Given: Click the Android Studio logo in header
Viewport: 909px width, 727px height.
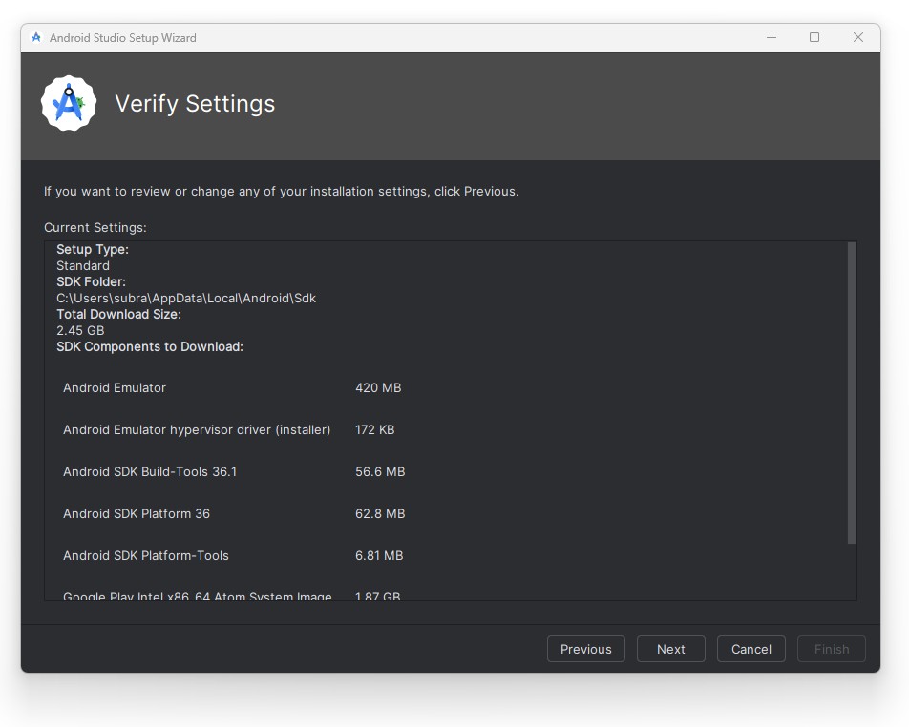Looking at the screenshot, I should [x=69, y=104].
